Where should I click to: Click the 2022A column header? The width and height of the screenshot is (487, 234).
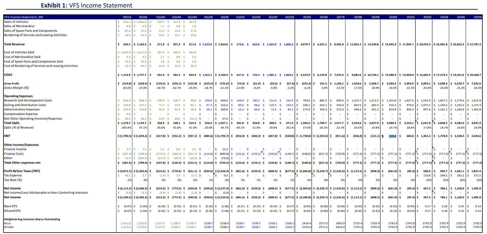tap(127, 17)
